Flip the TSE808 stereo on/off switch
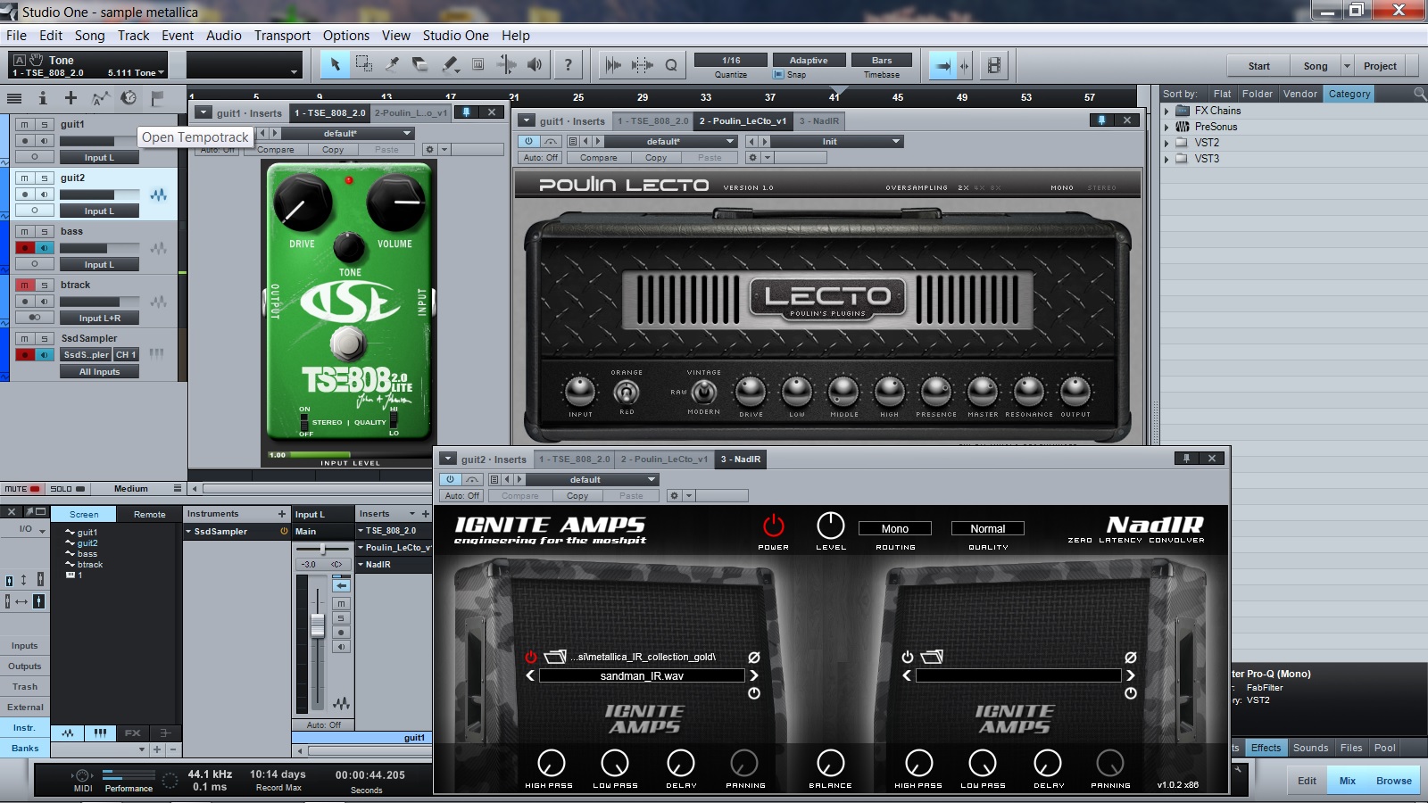The height and width of the screenshot is (803, 1428). [x=304, y=421]
